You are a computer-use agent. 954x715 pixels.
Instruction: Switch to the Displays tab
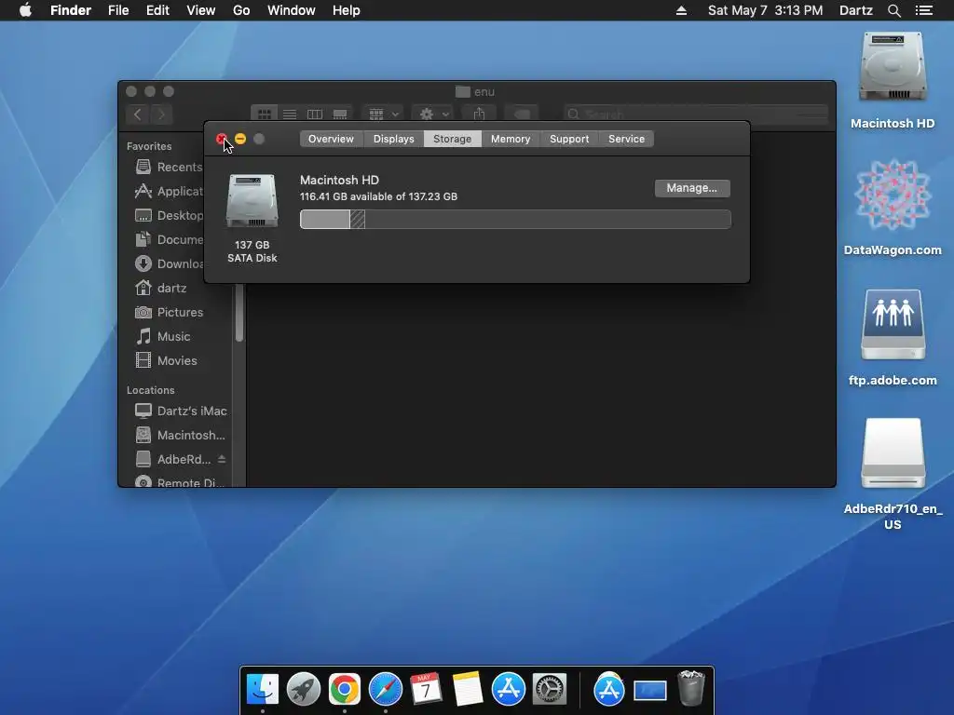pos(394,139)
